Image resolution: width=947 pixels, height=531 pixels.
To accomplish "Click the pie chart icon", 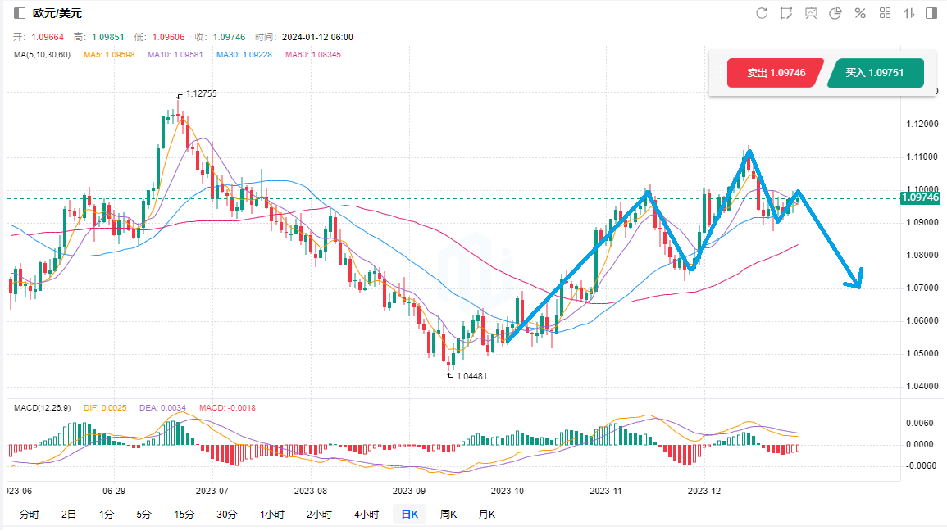I will tap(835, 13).
